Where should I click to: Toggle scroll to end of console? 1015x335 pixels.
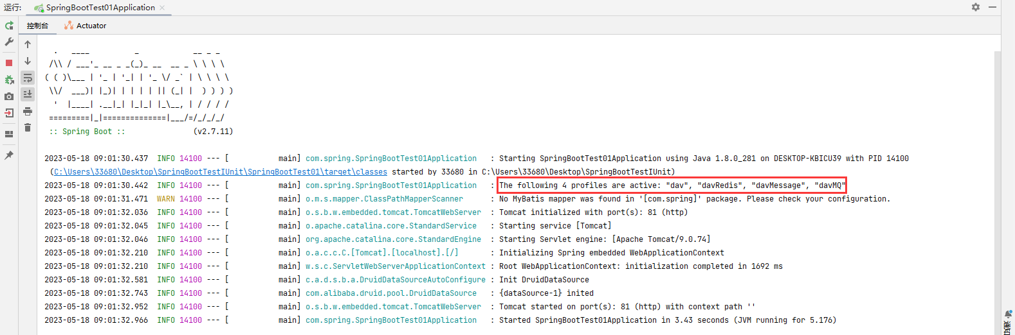[28, 94]
